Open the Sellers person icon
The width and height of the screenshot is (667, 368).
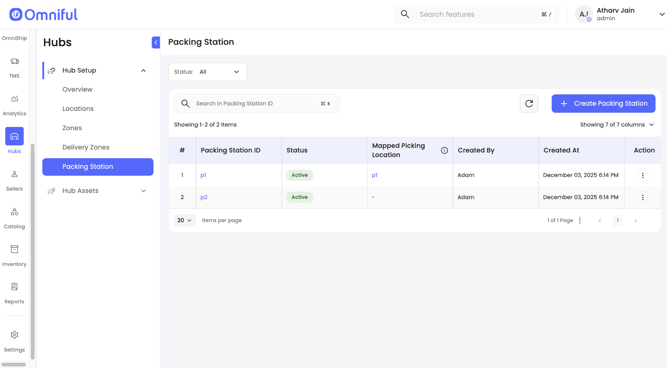point(14,174)
